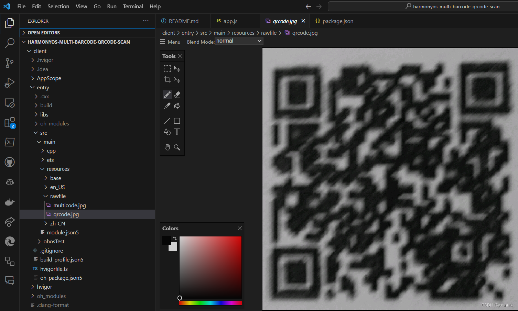The image size is (518, 311).
Task: Collapse the rawfile folder
Action: point(87,196)
